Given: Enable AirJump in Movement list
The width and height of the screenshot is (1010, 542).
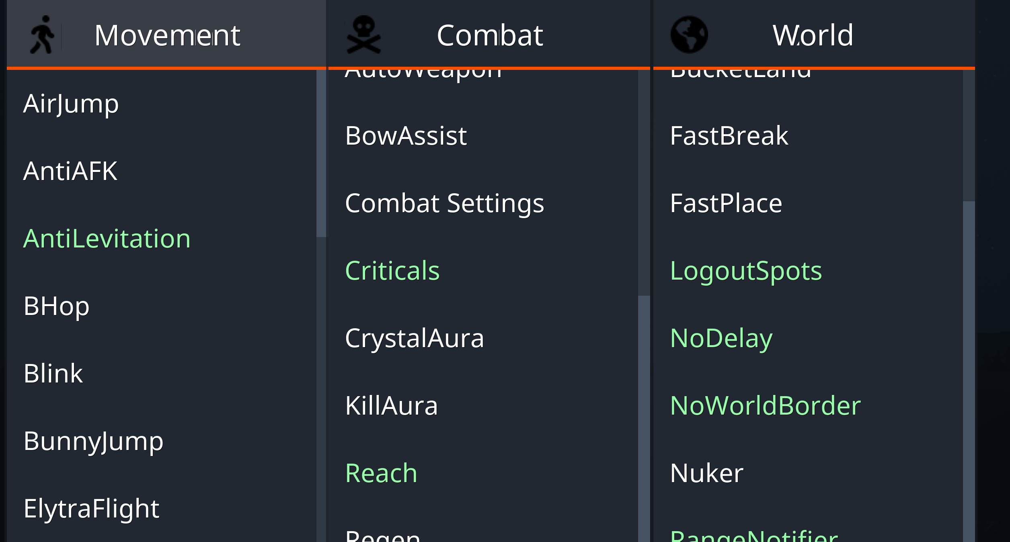Looking at the screenshot, I should click(x=162, y=104).
